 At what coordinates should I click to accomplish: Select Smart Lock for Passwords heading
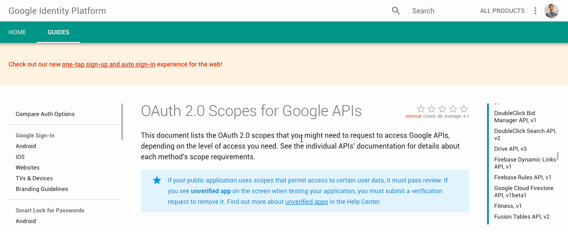(50, 210)
